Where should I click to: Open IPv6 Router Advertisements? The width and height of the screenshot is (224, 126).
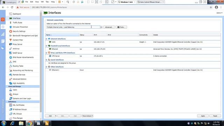pos(23,57)
